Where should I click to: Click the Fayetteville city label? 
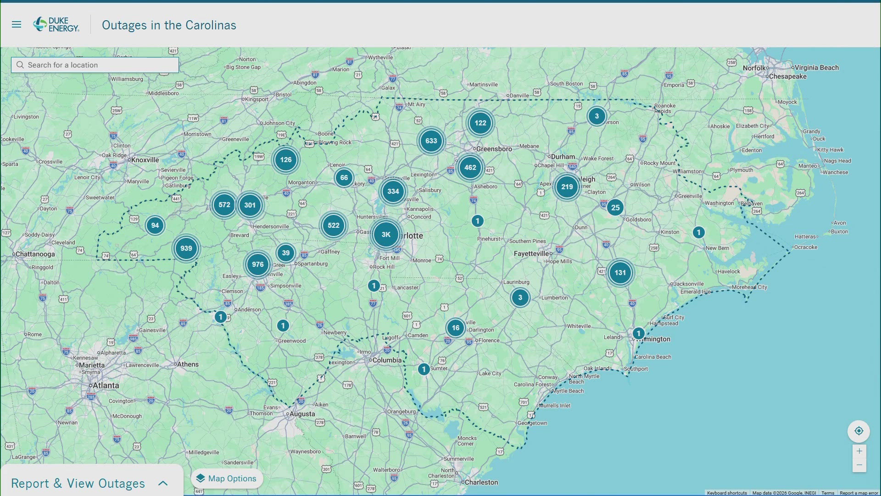(x=531, y=253)
